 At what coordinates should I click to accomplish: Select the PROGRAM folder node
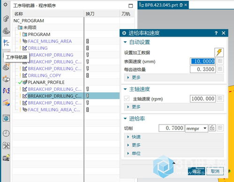pos(39,34)
